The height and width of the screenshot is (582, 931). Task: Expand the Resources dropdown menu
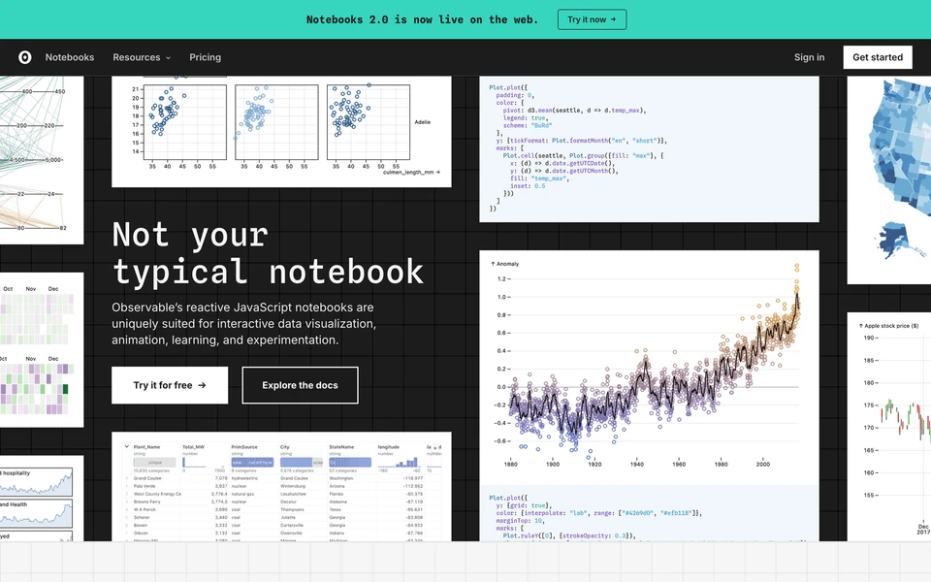tap(142, 57)
